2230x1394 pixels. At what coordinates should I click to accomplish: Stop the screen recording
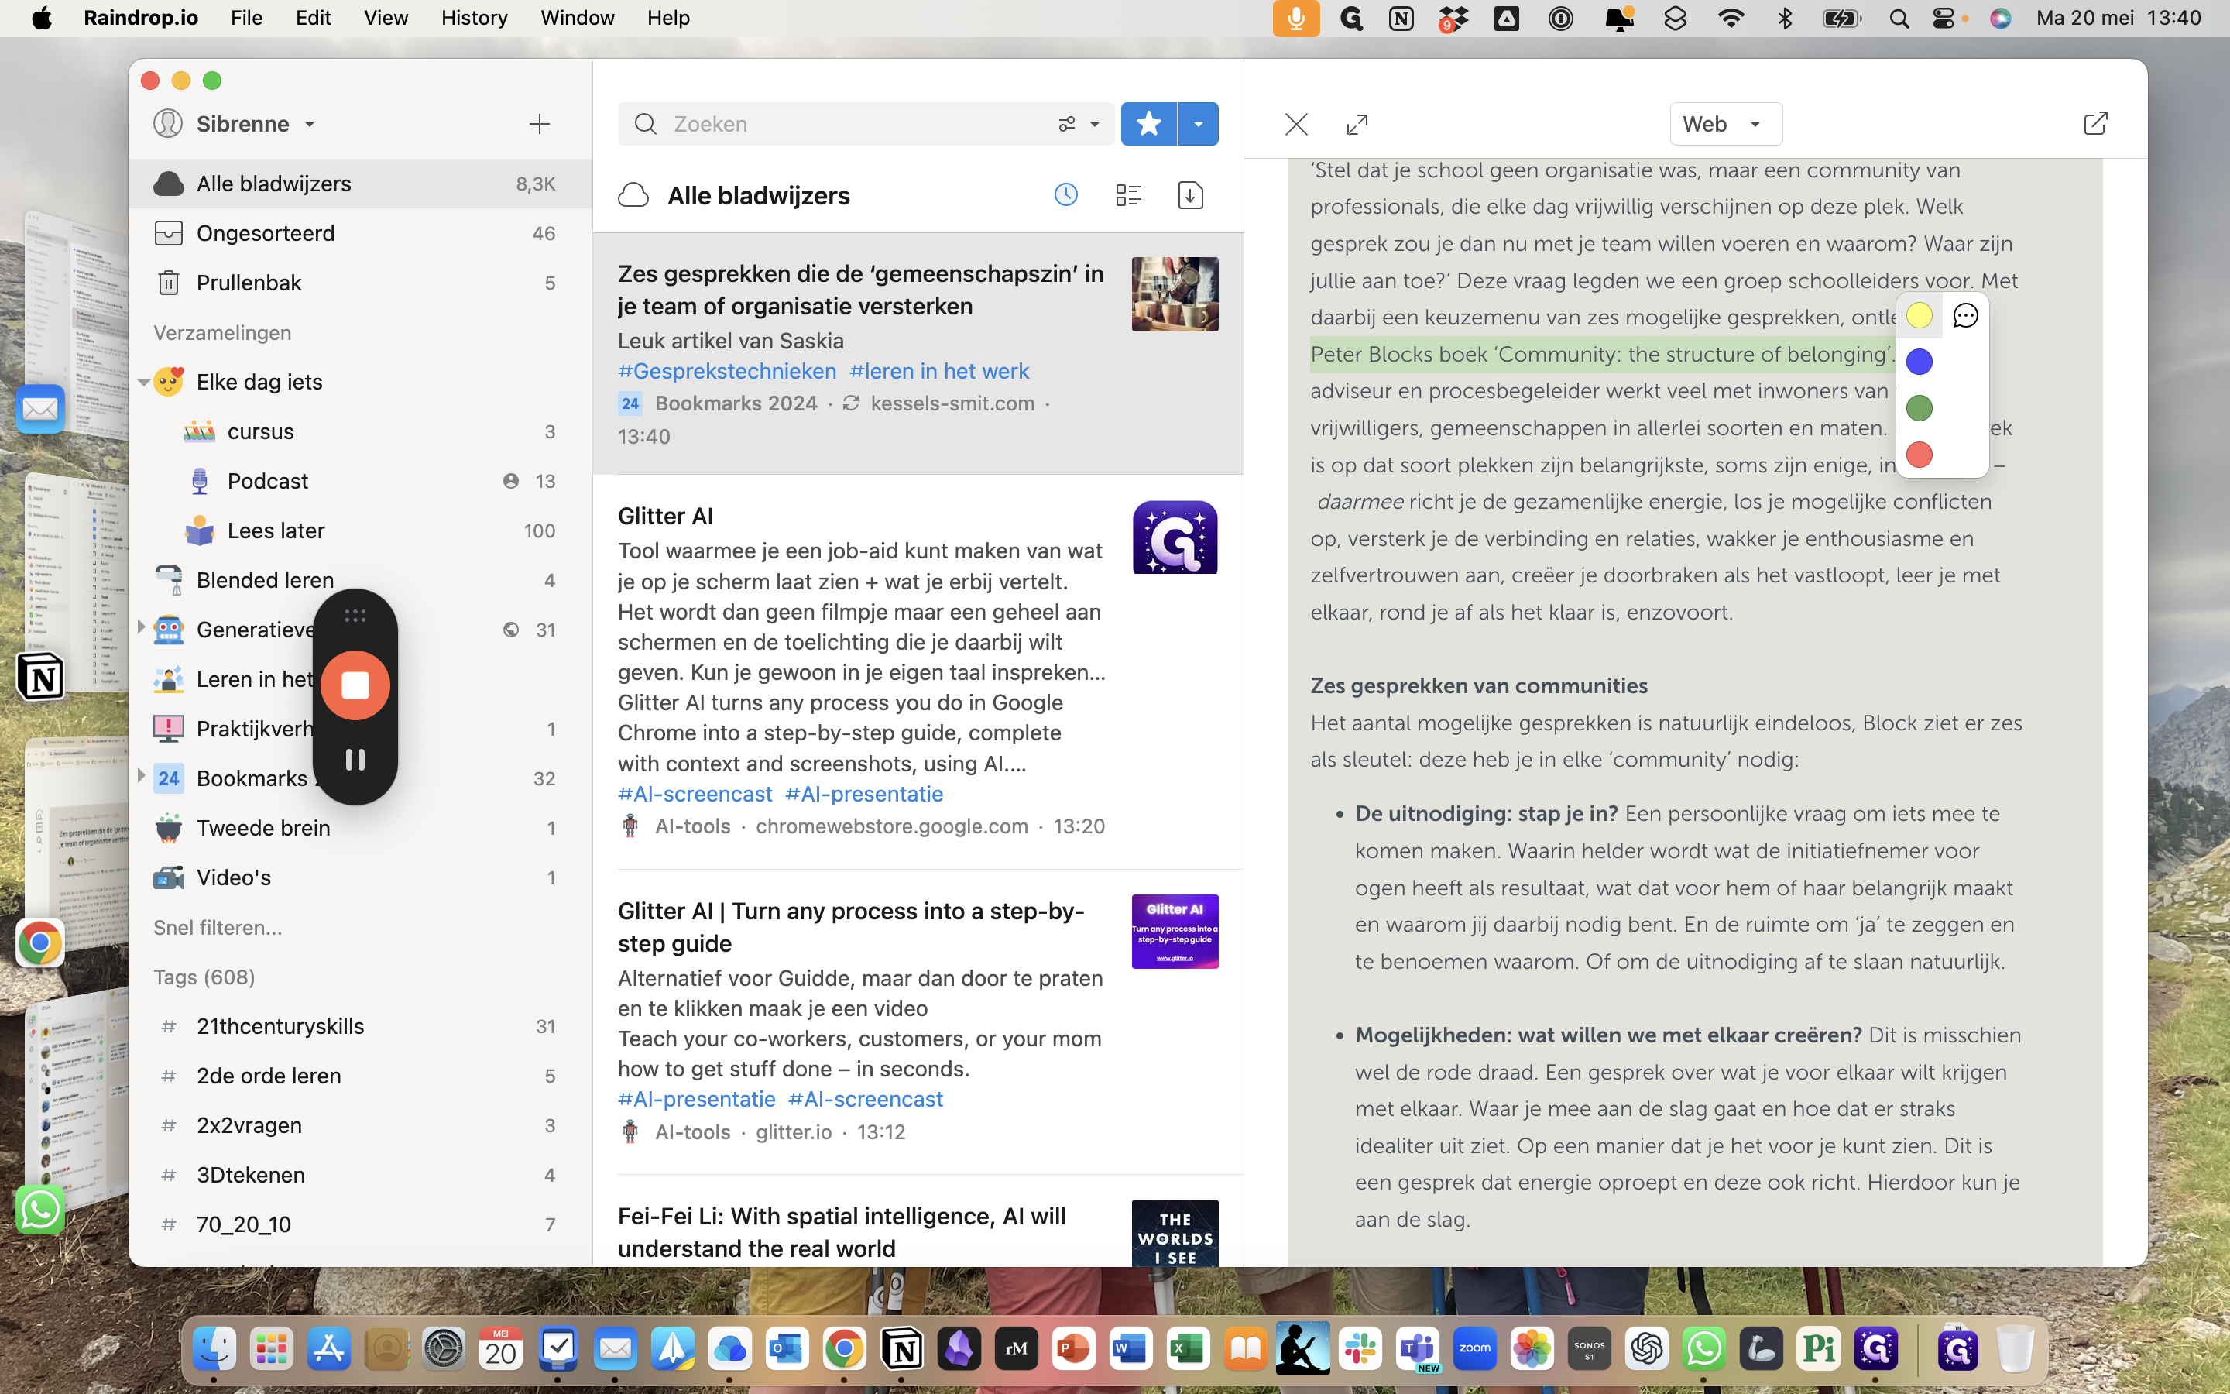pyautogui.click(x=355, y=685)
